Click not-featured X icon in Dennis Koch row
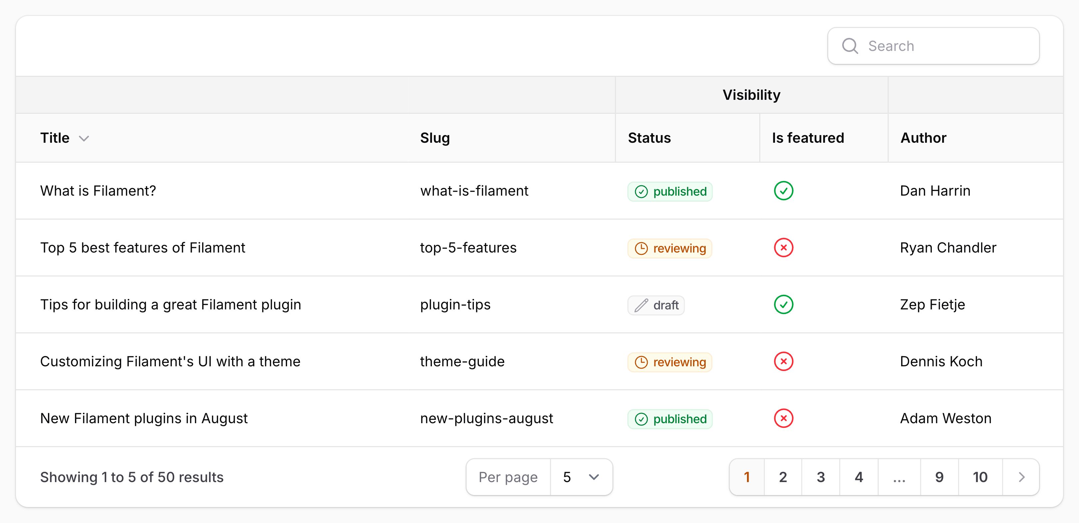 pos(783,362)
